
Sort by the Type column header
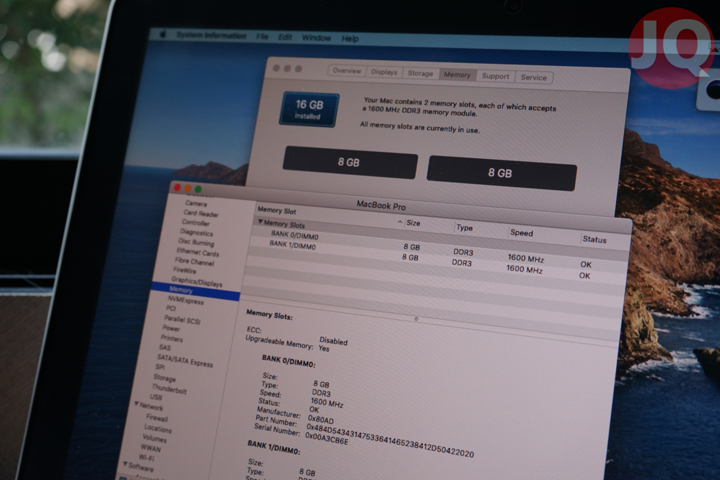(464, 227)
